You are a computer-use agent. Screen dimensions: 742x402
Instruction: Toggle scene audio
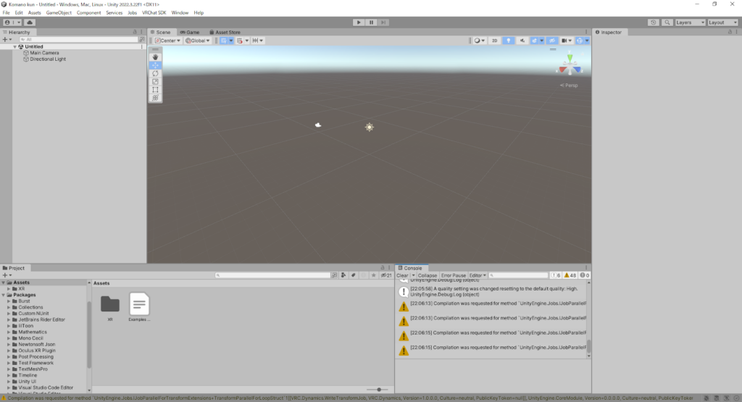point(522,41)
